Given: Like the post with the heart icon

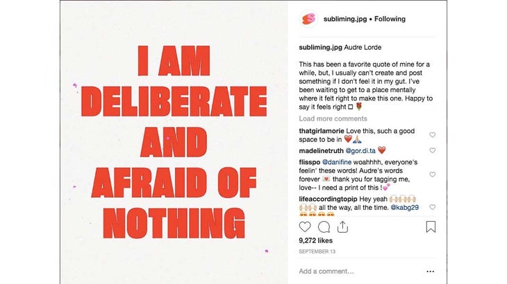Looking at the screenshot, I should tap(305, 227).
